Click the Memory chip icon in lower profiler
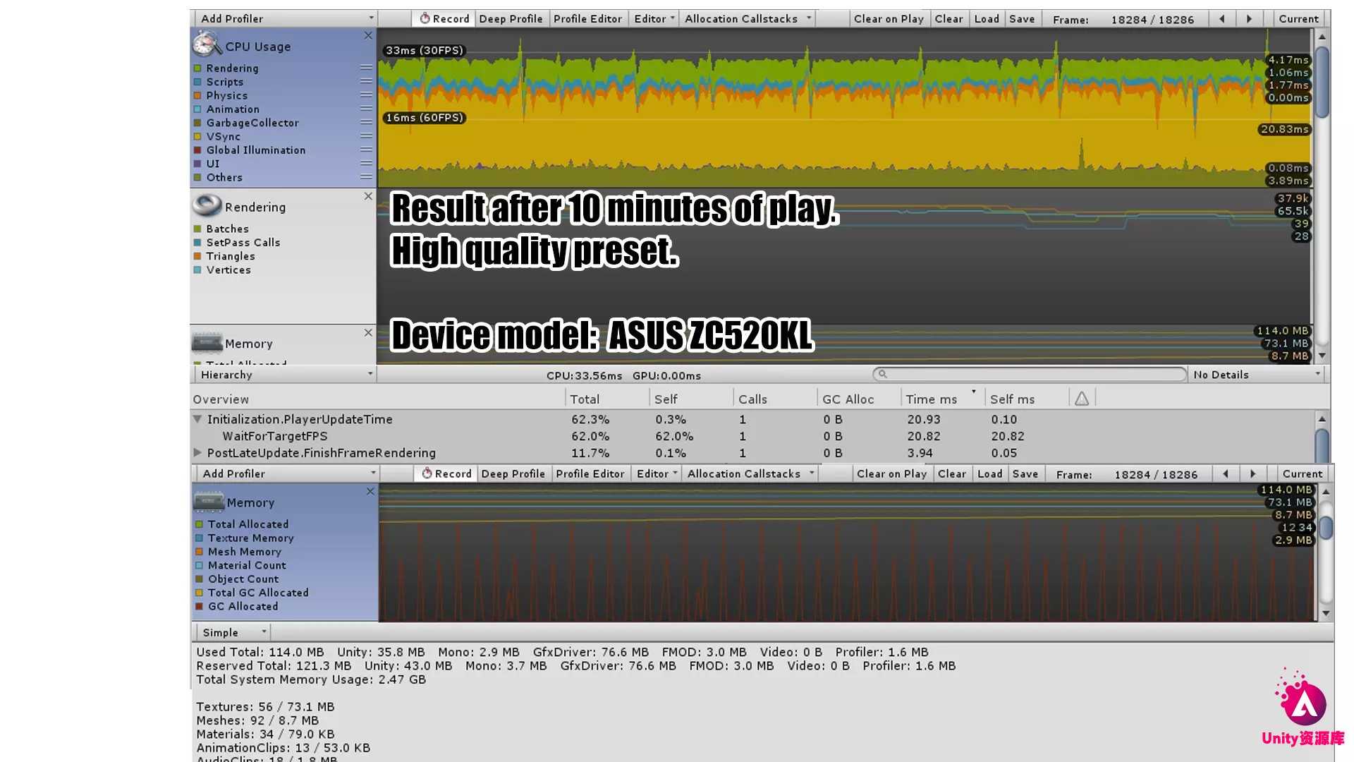Viewport: 1354px width, 762px height. tap(209, 501)
